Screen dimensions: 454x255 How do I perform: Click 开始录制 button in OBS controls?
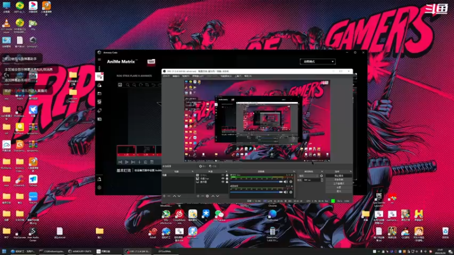pyautogui.click(x=339, y=180)
